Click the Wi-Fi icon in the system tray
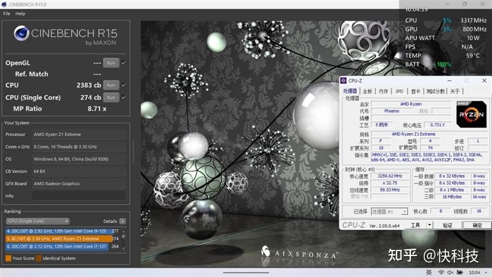 [x=441, y=272]
